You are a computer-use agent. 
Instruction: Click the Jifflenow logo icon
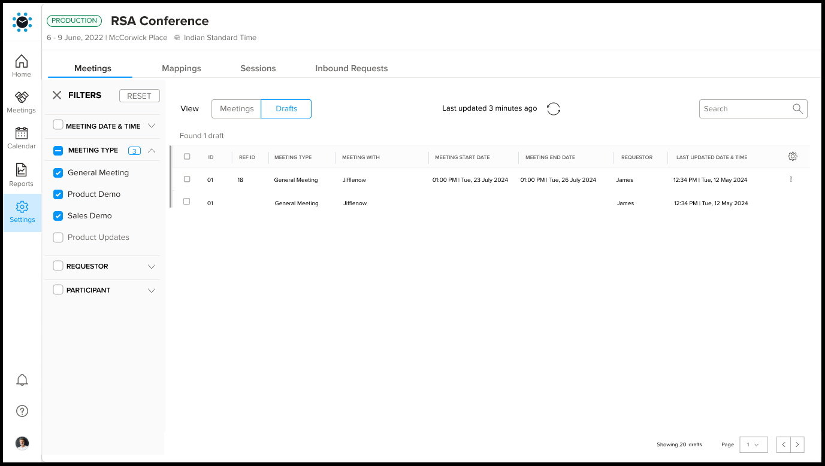(x=22, y=22)
